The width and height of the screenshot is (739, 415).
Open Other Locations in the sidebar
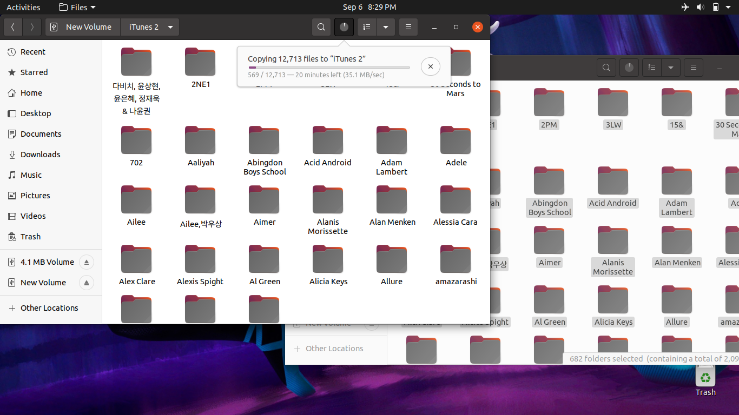coord(49,308)
